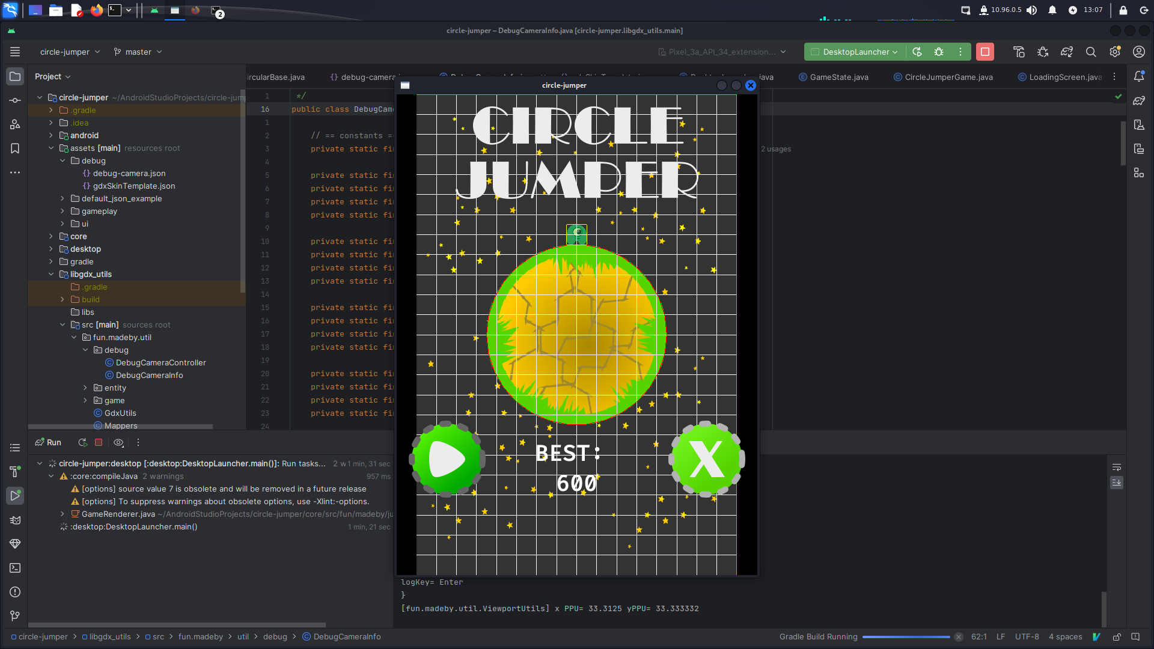Expand the core module folder
The height and width of the screenshot is (649, 1154).
click(x=51, y=236)
